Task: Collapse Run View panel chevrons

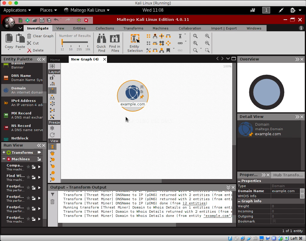Action: tap(39, 145)
